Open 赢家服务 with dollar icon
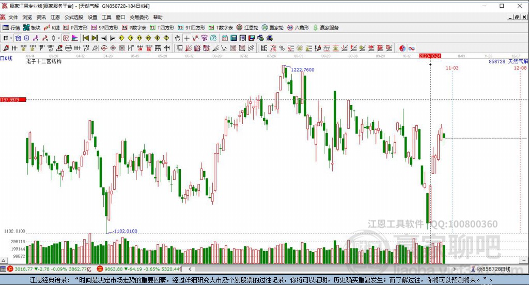The width and height of the screenshot is (529, 285). pyautogui.click(x=326, y=28)
